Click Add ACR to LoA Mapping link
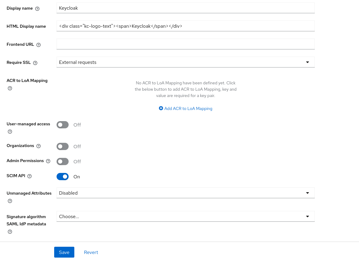359x260 pixels. [x=186, y=108]
